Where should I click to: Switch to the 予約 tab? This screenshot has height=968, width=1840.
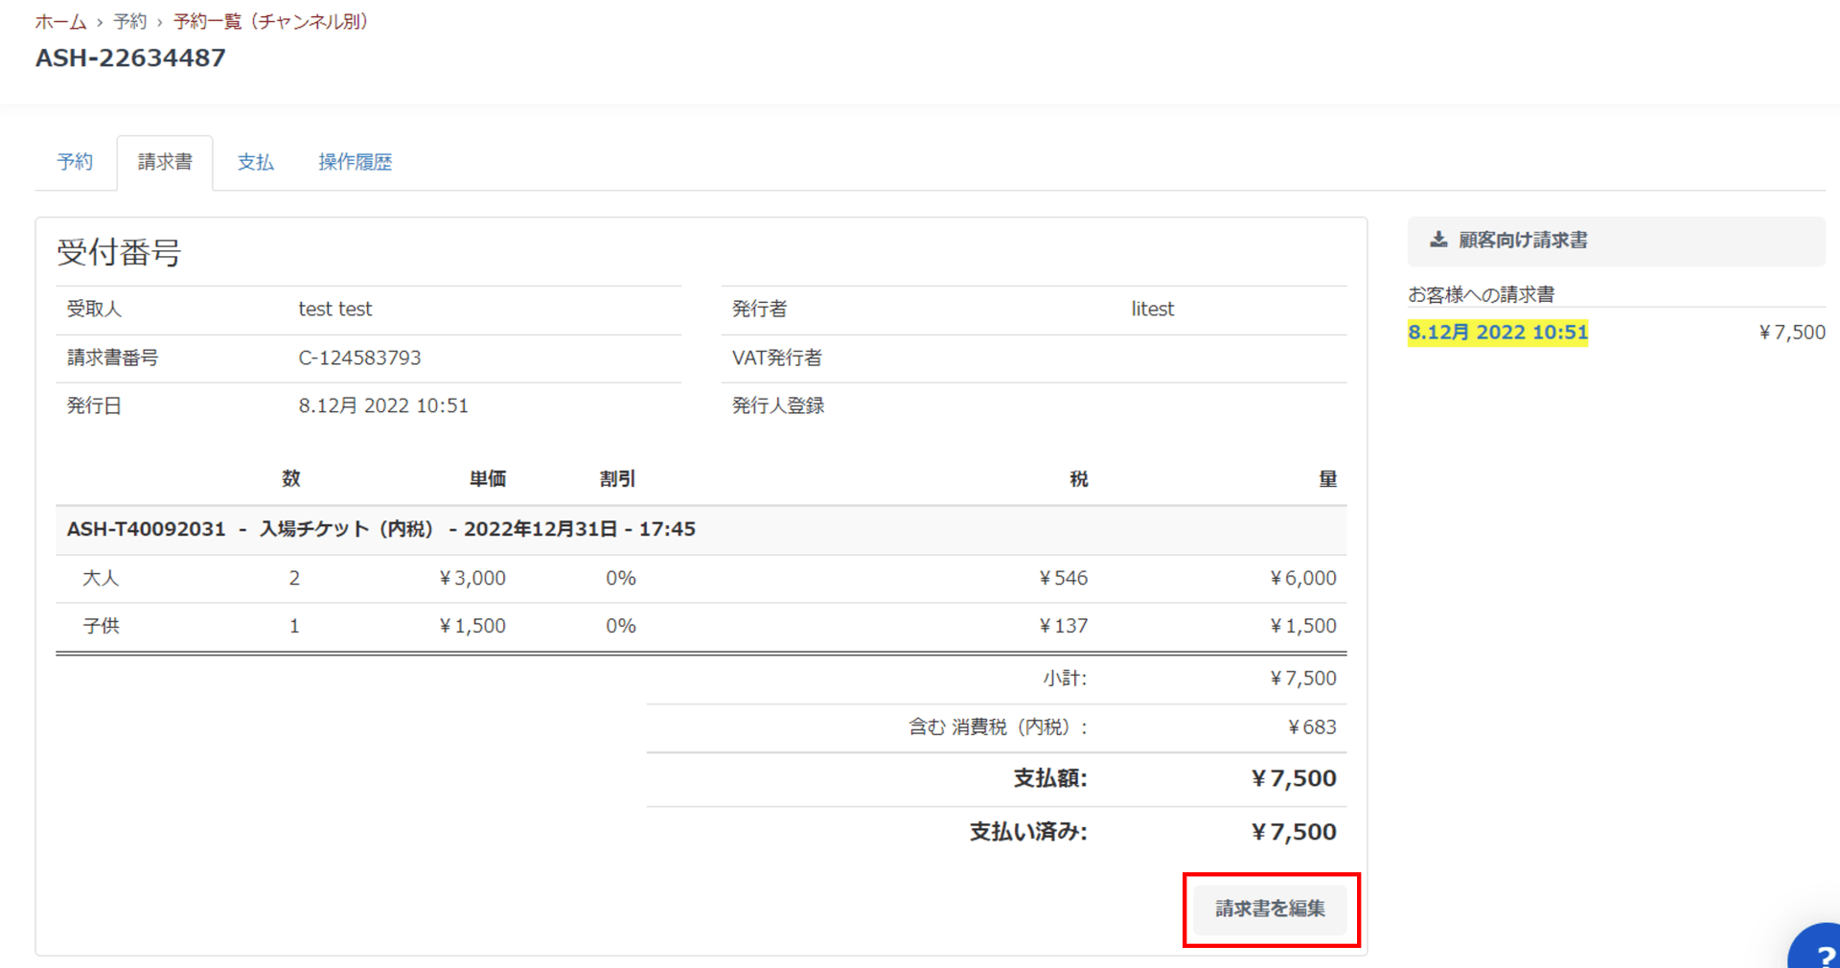click(75, 162)
